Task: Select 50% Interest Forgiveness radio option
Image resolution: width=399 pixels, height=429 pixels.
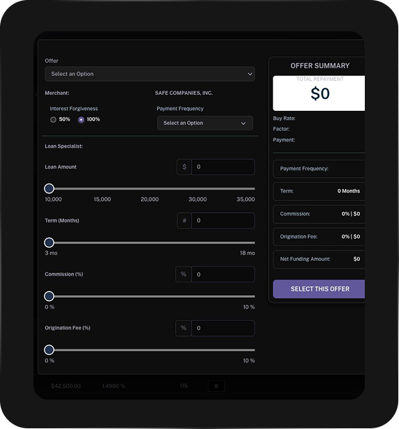Action: (53, 119)
